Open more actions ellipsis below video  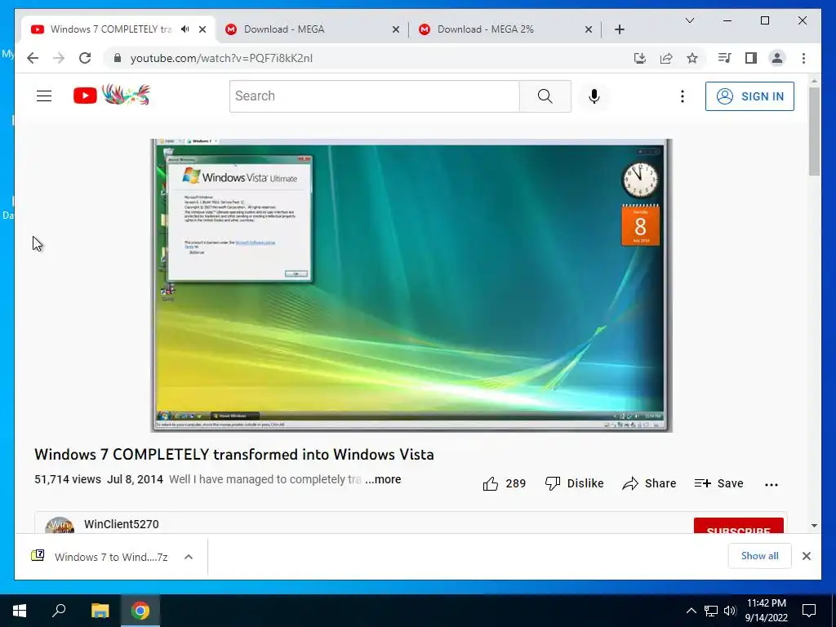point(771,484)
